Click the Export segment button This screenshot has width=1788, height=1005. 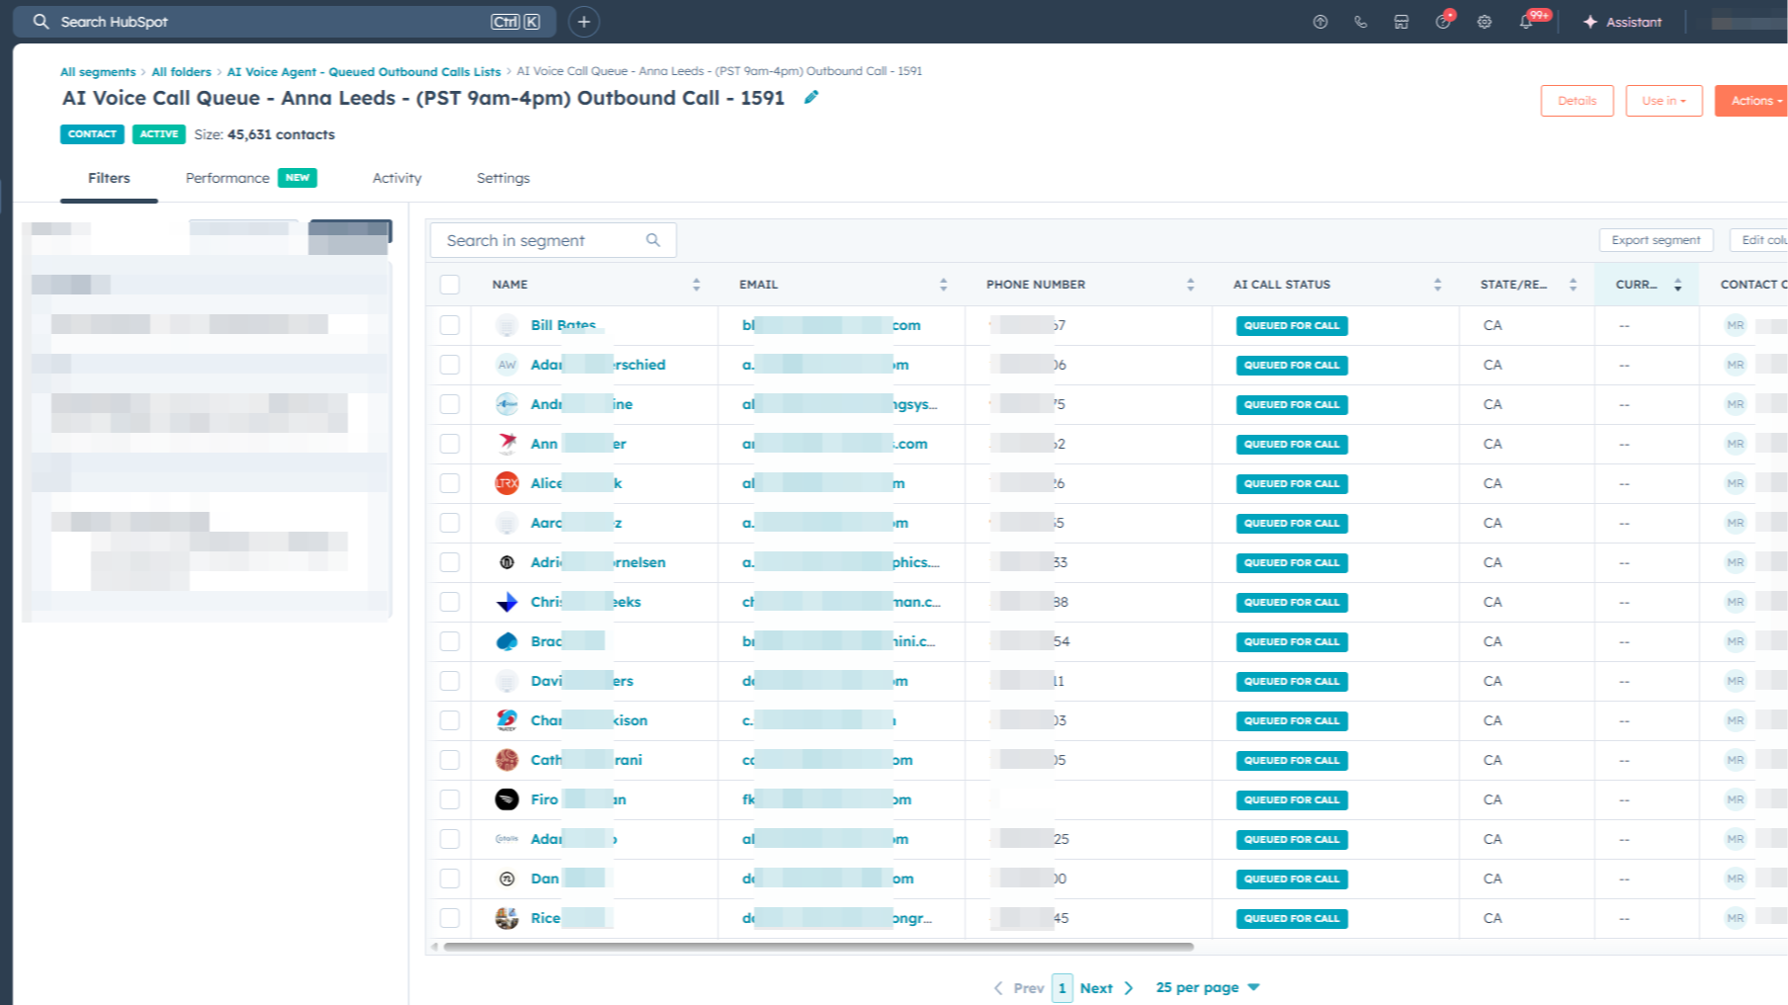[1656, 239]
